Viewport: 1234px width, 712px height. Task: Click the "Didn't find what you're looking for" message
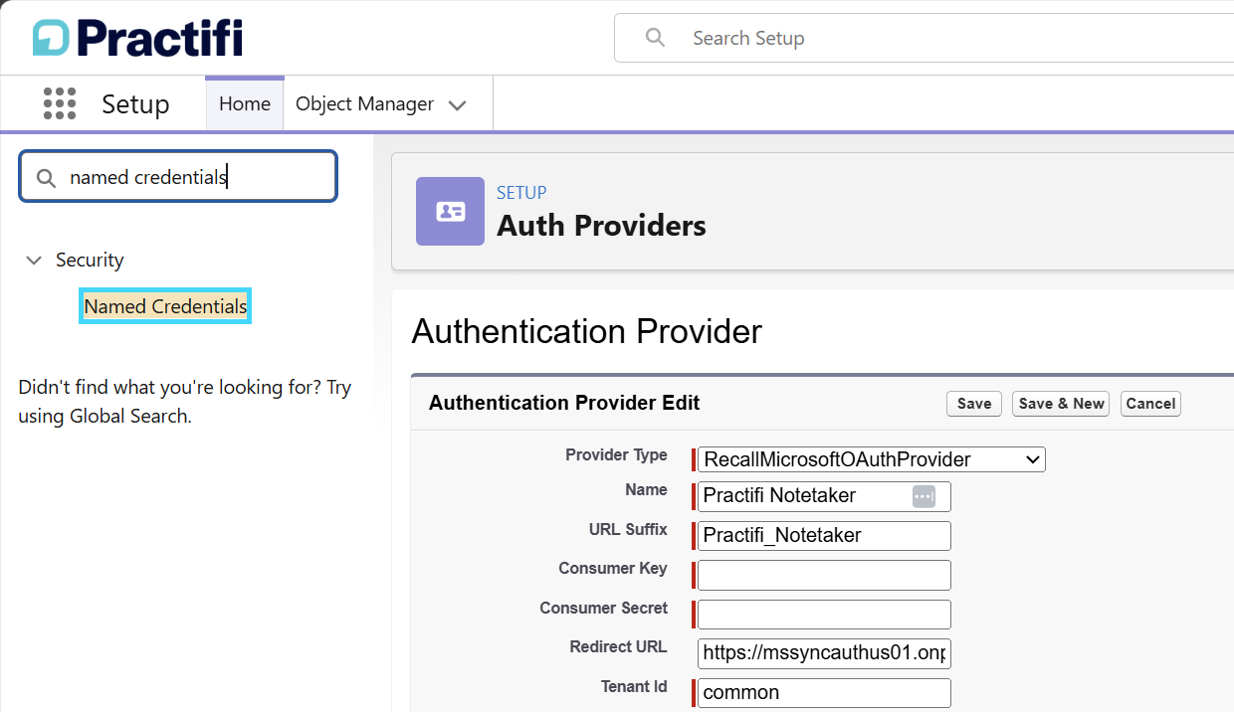pos(185,402)
